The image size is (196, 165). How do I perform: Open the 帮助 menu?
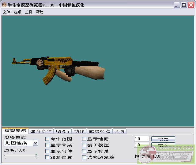(40, 12)
